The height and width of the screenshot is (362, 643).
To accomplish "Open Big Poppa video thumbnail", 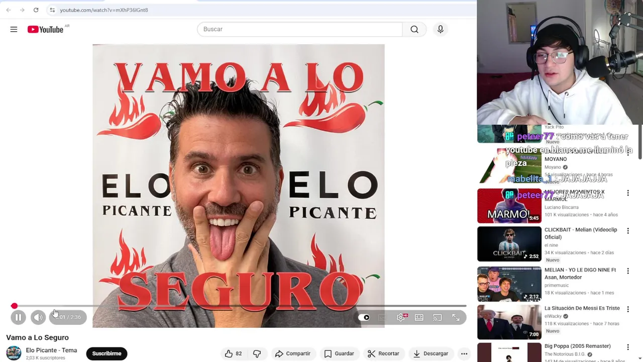I will [x=509, y=352].
